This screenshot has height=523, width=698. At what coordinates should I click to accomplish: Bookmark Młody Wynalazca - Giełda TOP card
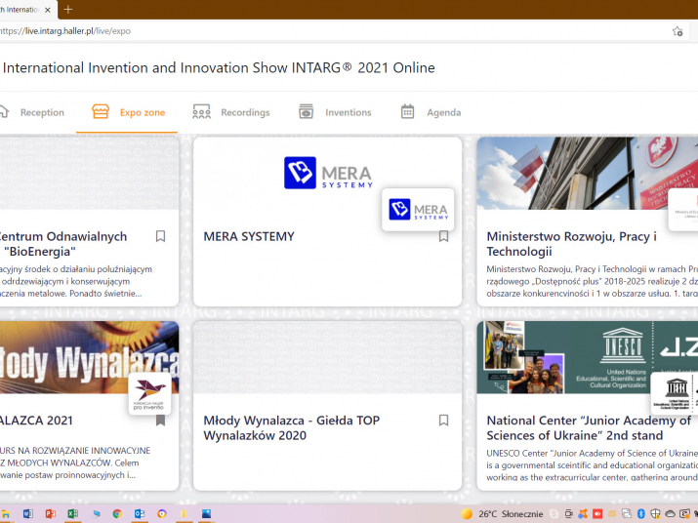click(443, 421)
